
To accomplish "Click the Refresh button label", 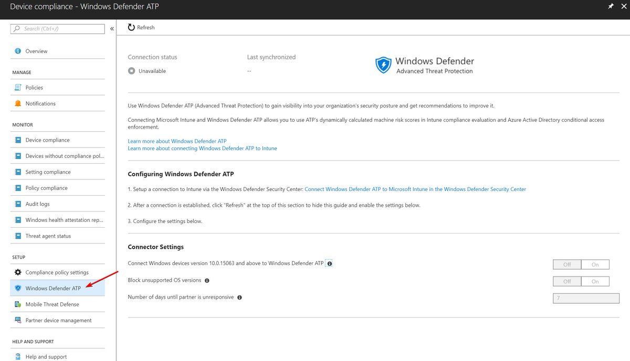I will coord(146,27).
